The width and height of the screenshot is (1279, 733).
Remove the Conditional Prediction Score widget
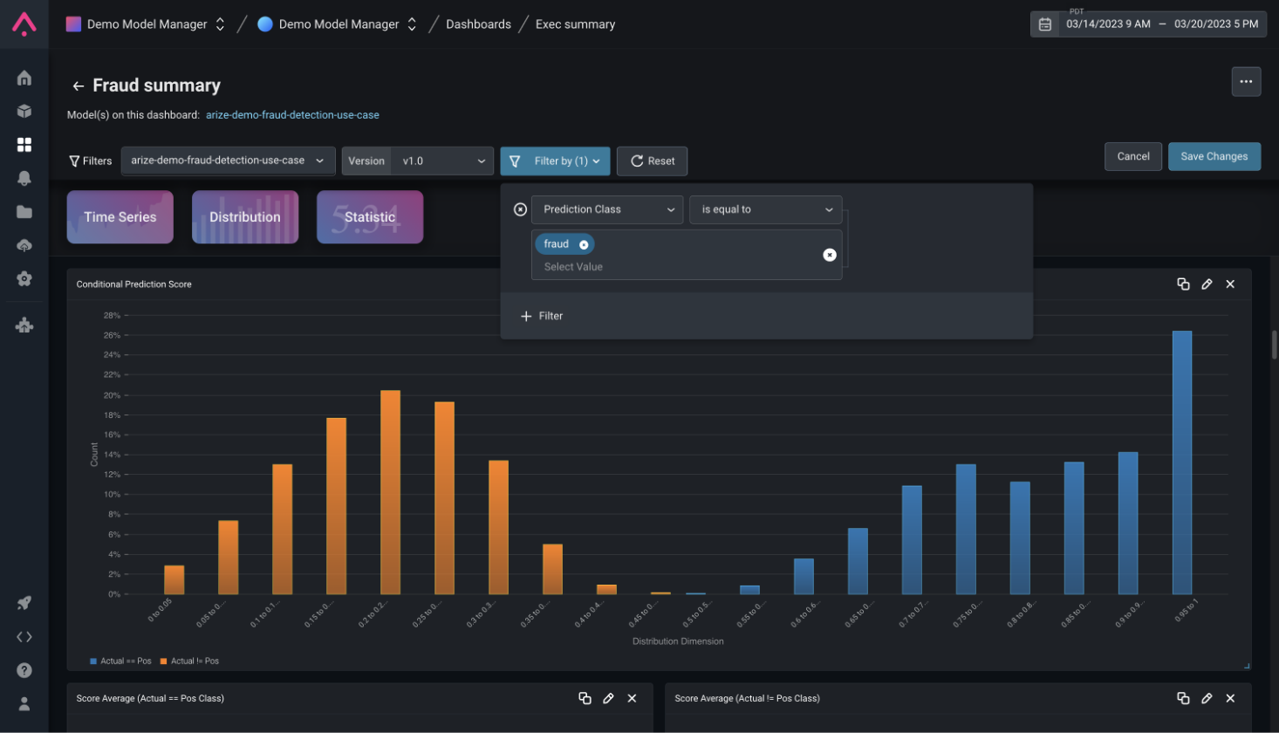[1230, 284]
